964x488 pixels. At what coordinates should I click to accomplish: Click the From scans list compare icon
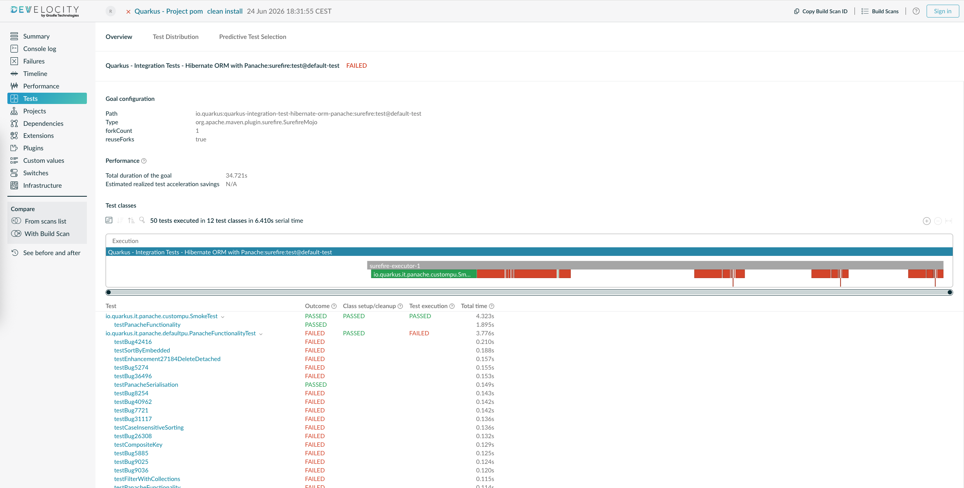(x=16, y=221)
